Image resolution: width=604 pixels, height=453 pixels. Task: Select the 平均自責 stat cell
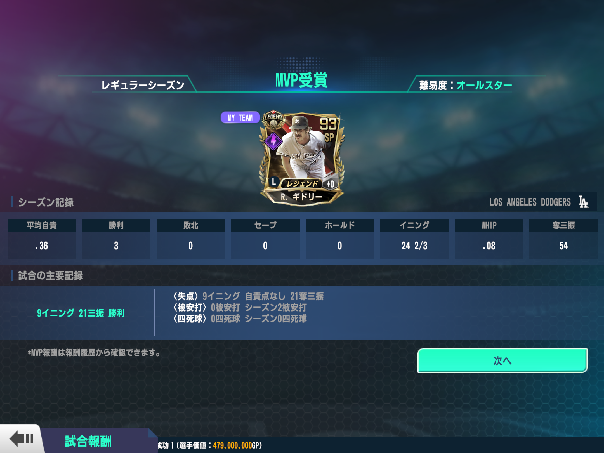coord(42,239)
